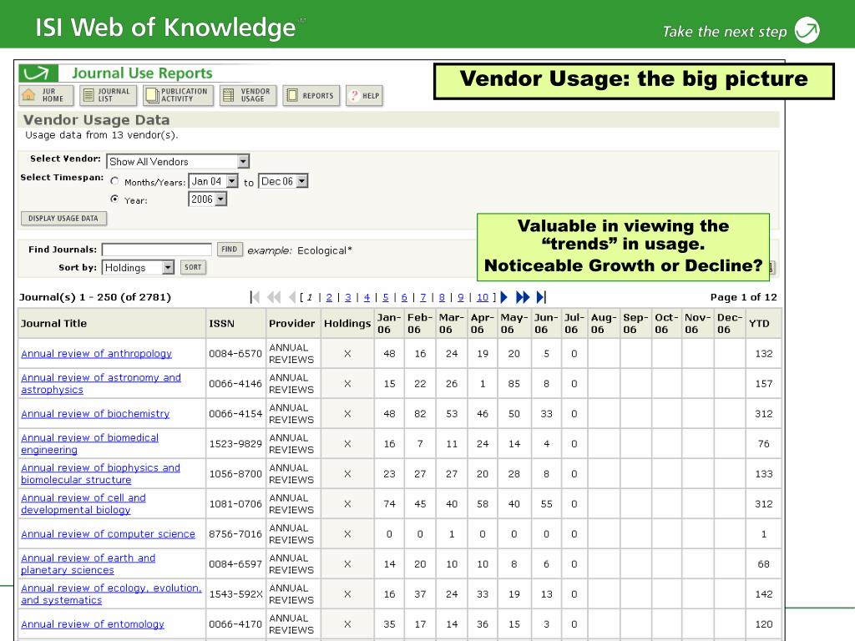Select the Months/Years radio button

pyautogui.click(x=114, y=181)
